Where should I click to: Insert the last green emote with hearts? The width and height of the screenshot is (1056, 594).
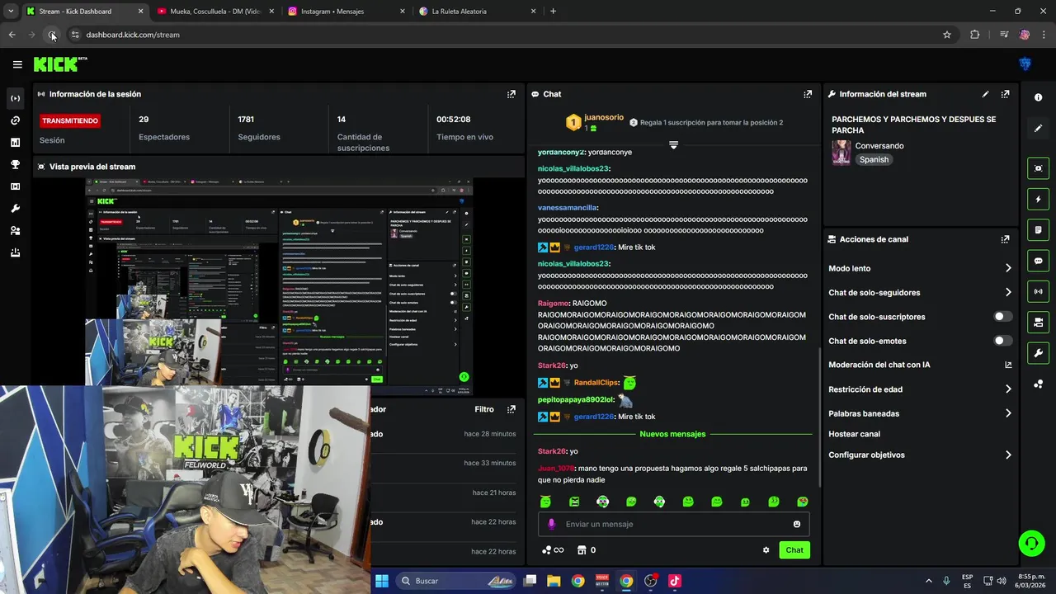tap(803, 502)
